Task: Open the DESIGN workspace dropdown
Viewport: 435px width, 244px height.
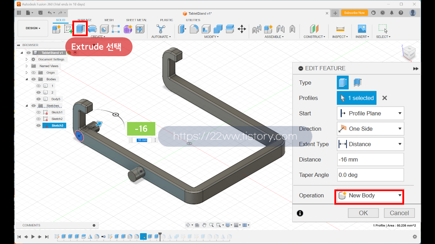Action: click(33, 28)
